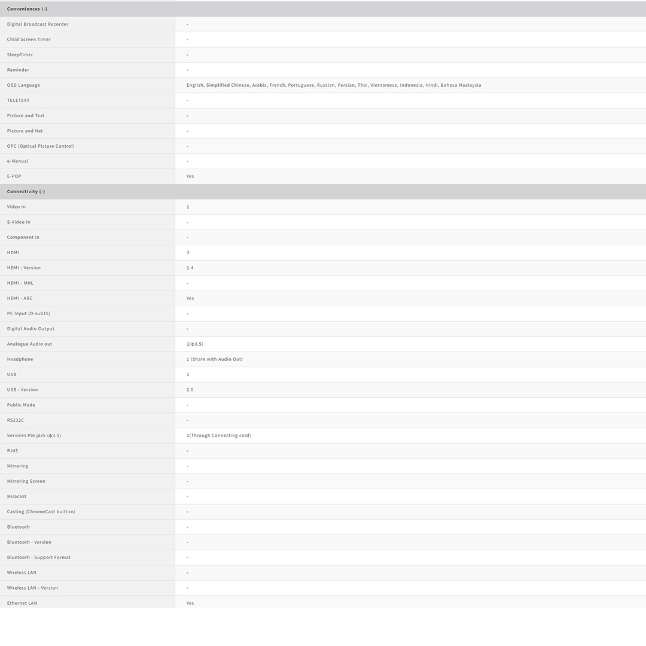
Task: Click the HDMI - ARC row label
Action: click(x=20, y=298)
